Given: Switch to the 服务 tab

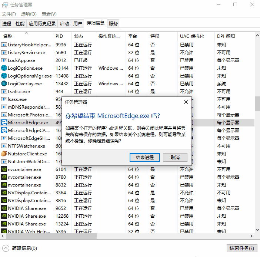Looking at the screenshot, I should click(x=113, y=24).
